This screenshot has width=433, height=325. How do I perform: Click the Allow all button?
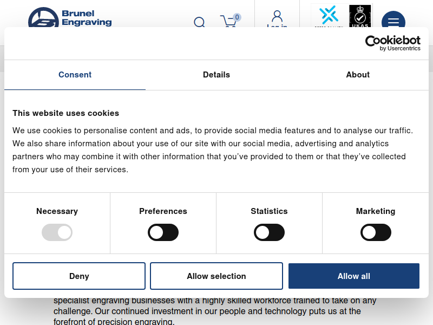(354, 276)
